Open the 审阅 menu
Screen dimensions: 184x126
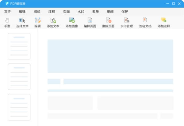pyautogui.click(x=110, y=12)
